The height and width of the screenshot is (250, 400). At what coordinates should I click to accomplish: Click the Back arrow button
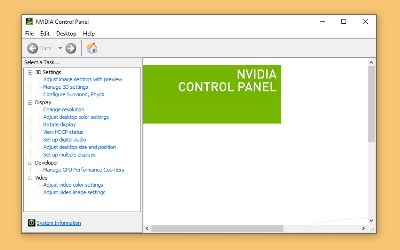32,48
